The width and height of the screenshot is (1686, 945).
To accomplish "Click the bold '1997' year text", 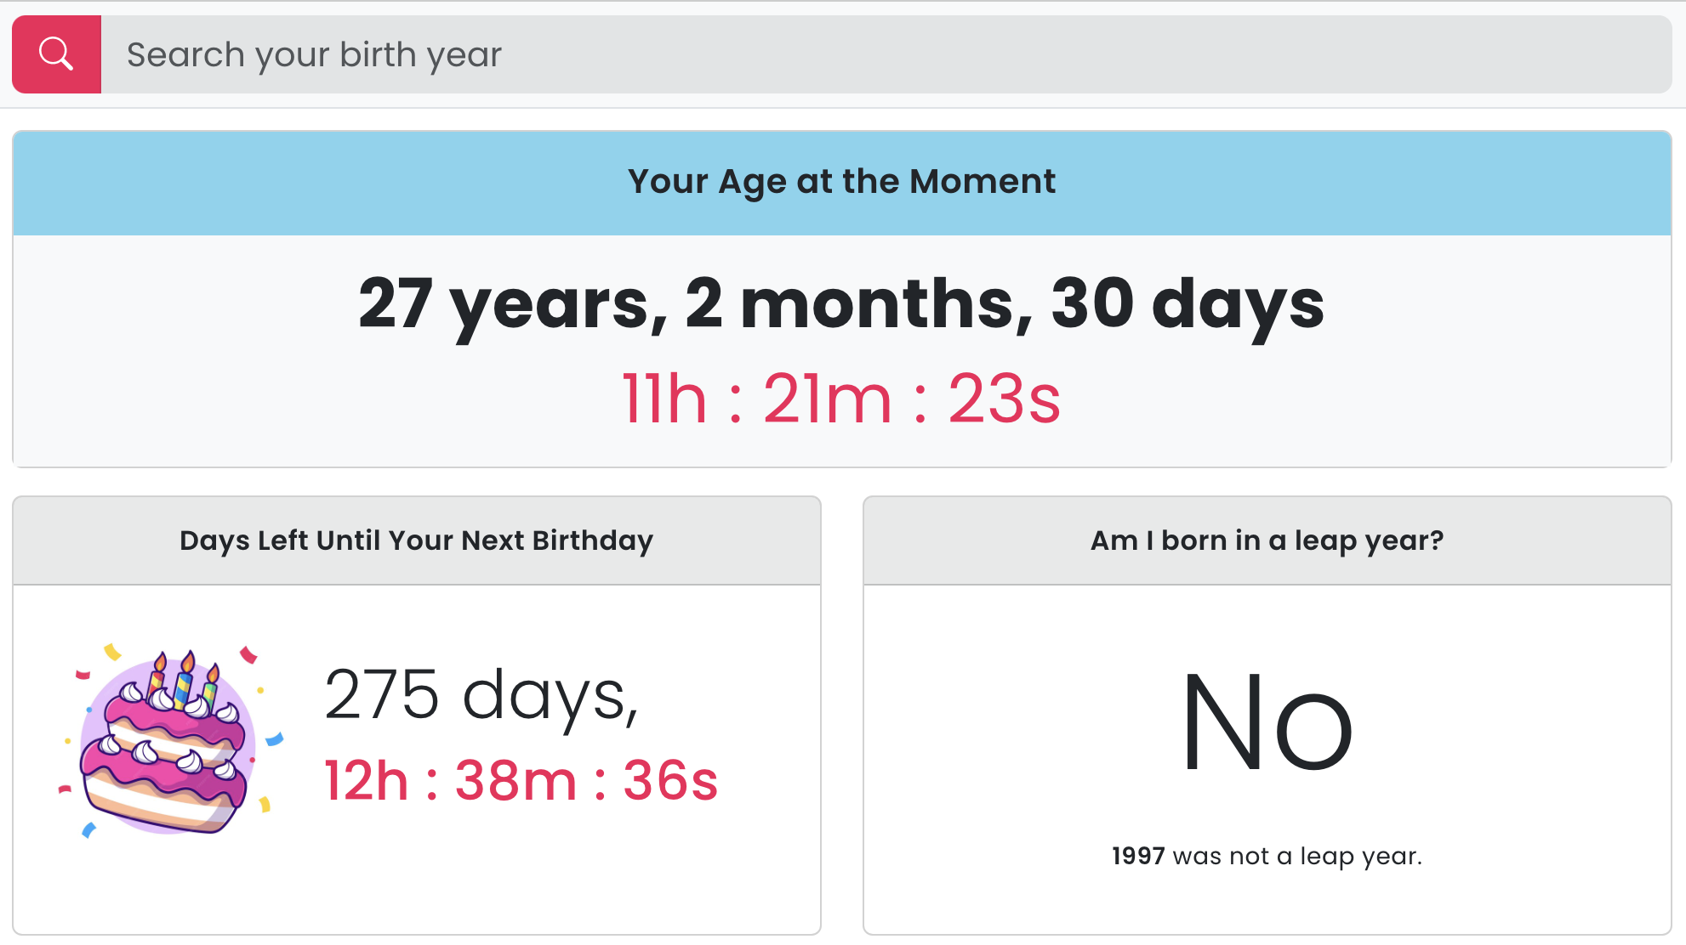I will [x=1138, y=856].
